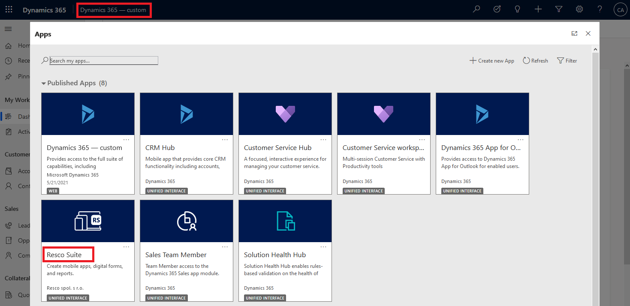Toggle the hamburger site map menu

coord(8,29)
